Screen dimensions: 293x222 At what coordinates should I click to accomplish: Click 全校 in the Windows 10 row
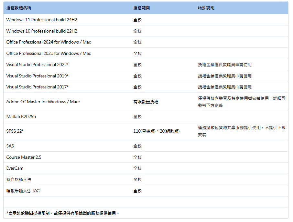[137, 31]
